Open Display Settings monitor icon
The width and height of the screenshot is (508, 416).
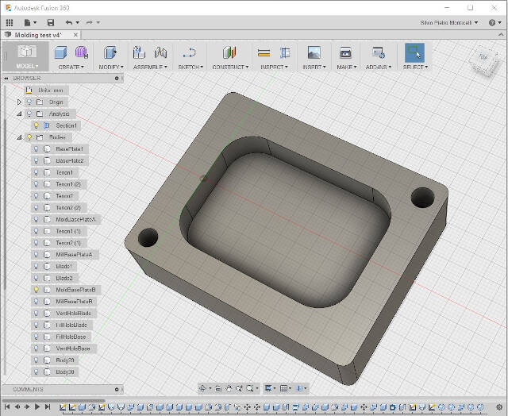[x=268, y=388]
